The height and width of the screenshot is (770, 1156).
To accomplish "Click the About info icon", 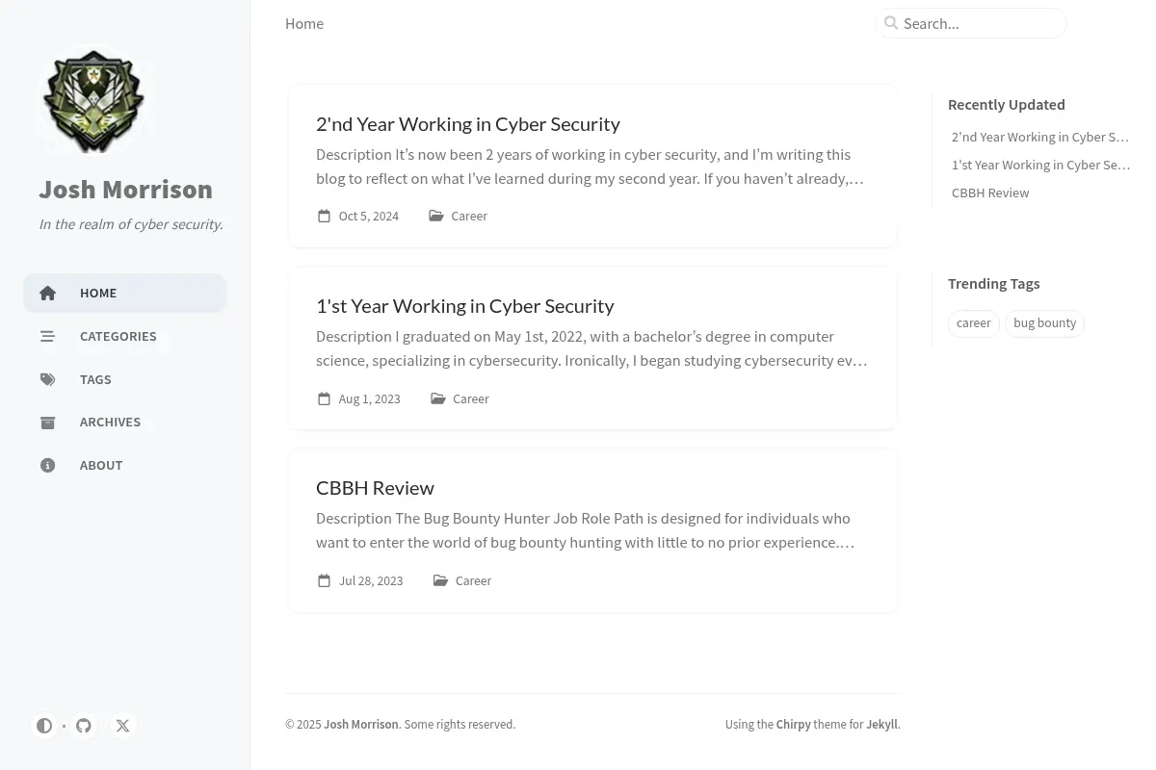I will pyautogui.click(x=48, y=466).
